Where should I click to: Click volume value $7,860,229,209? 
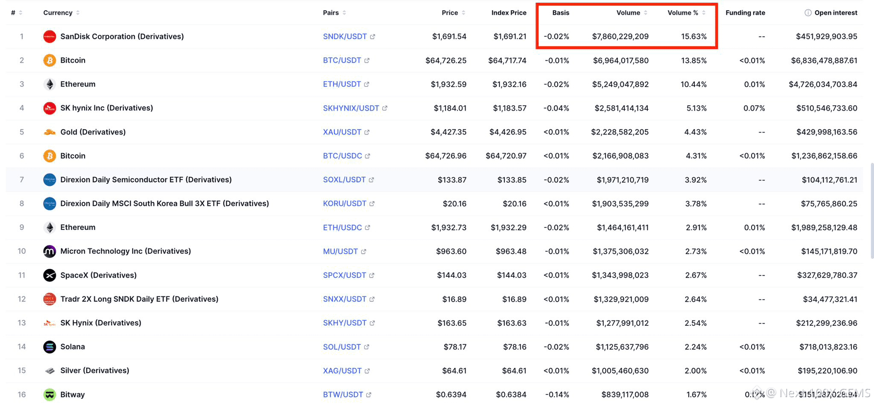[620, 37]
